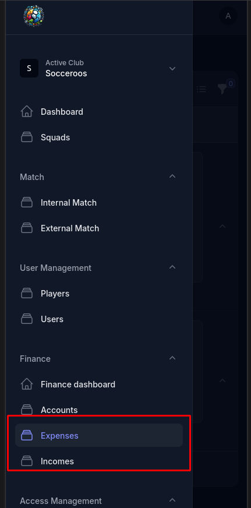Click the soccer ball app logo
The width and height of the screenshot is (251, 508).
point(34,16)
